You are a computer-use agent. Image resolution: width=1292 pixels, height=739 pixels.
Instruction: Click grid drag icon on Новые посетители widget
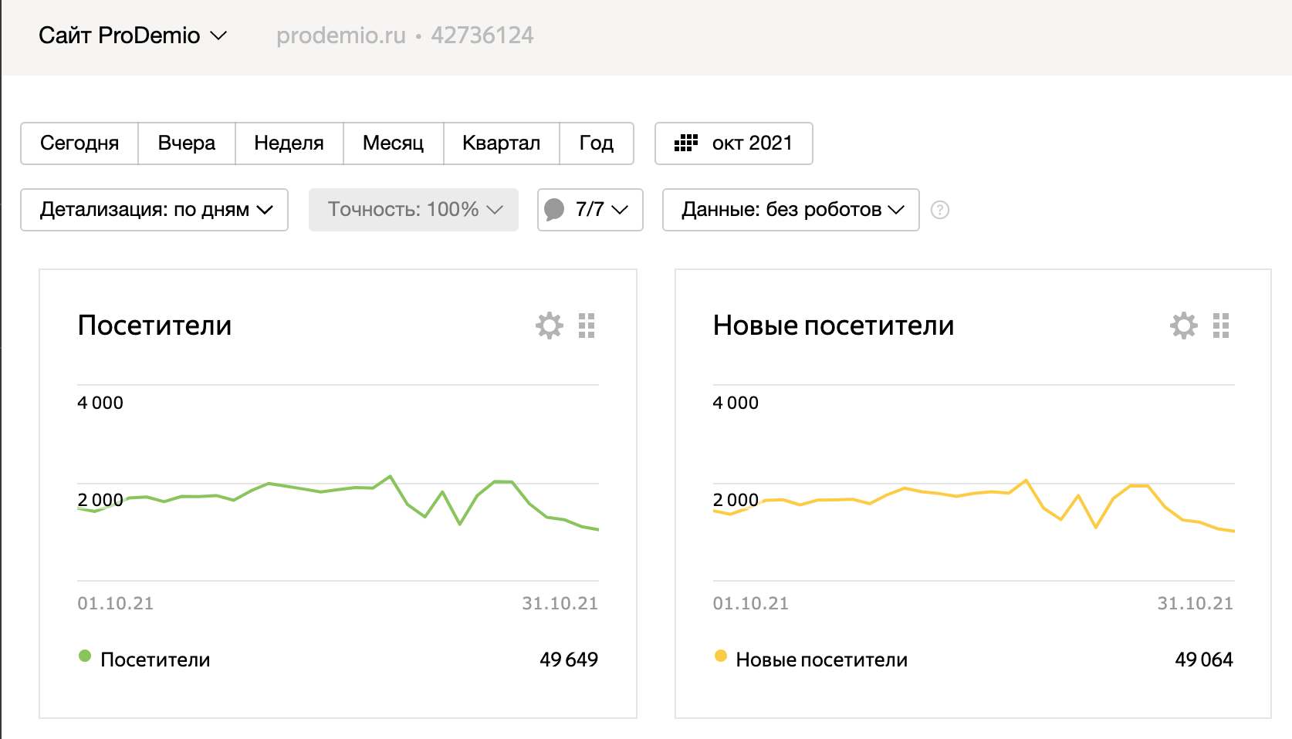coord(1221,326)
